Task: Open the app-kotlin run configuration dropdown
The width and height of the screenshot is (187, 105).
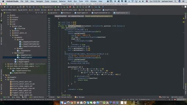Action: 48,7
